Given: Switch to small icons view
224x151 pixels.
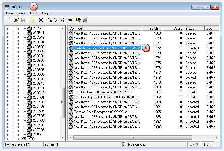Looking at the screenshot, I should point(56,20).
